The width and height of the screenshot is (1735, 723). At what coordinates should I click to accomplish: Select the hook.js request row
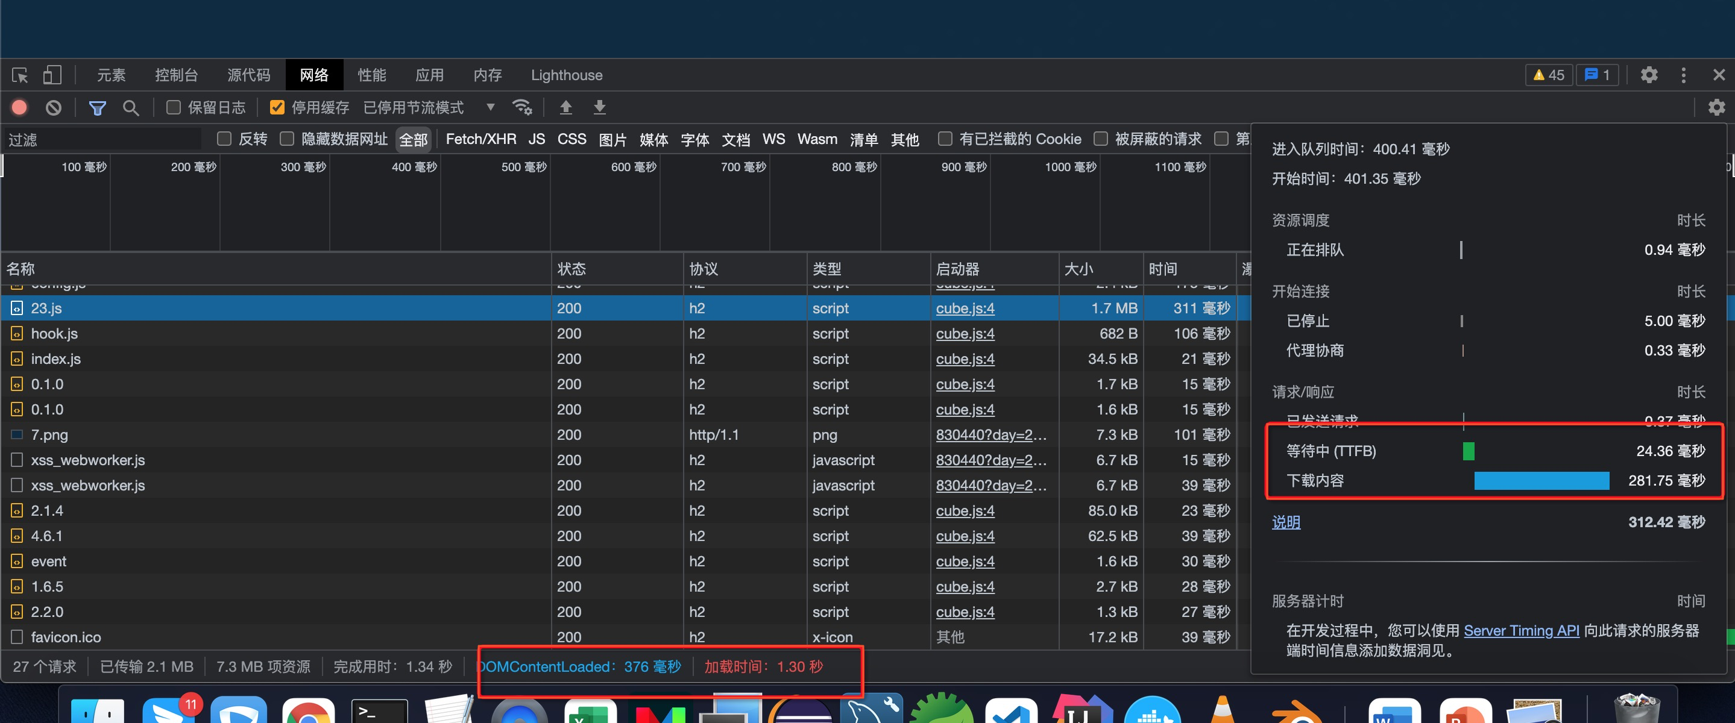coord(625,333)
